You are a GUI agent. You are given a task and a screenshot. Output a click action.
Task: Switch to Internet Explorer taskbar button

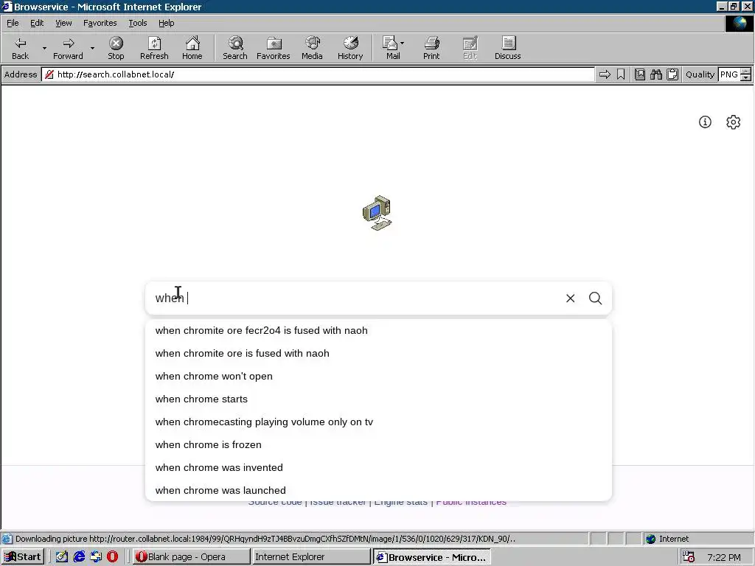pyautogui.click(x=311, y=557)
